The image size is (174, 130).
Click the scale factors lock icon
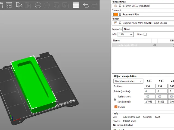(x=115, y=99)
